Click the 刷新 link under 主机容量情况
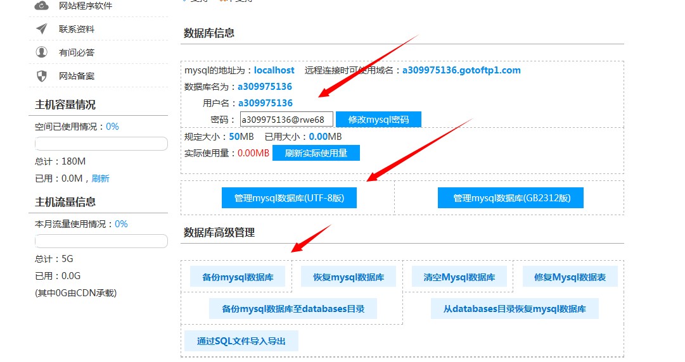This screenshot has height=362, width=685. coord(101,178)
